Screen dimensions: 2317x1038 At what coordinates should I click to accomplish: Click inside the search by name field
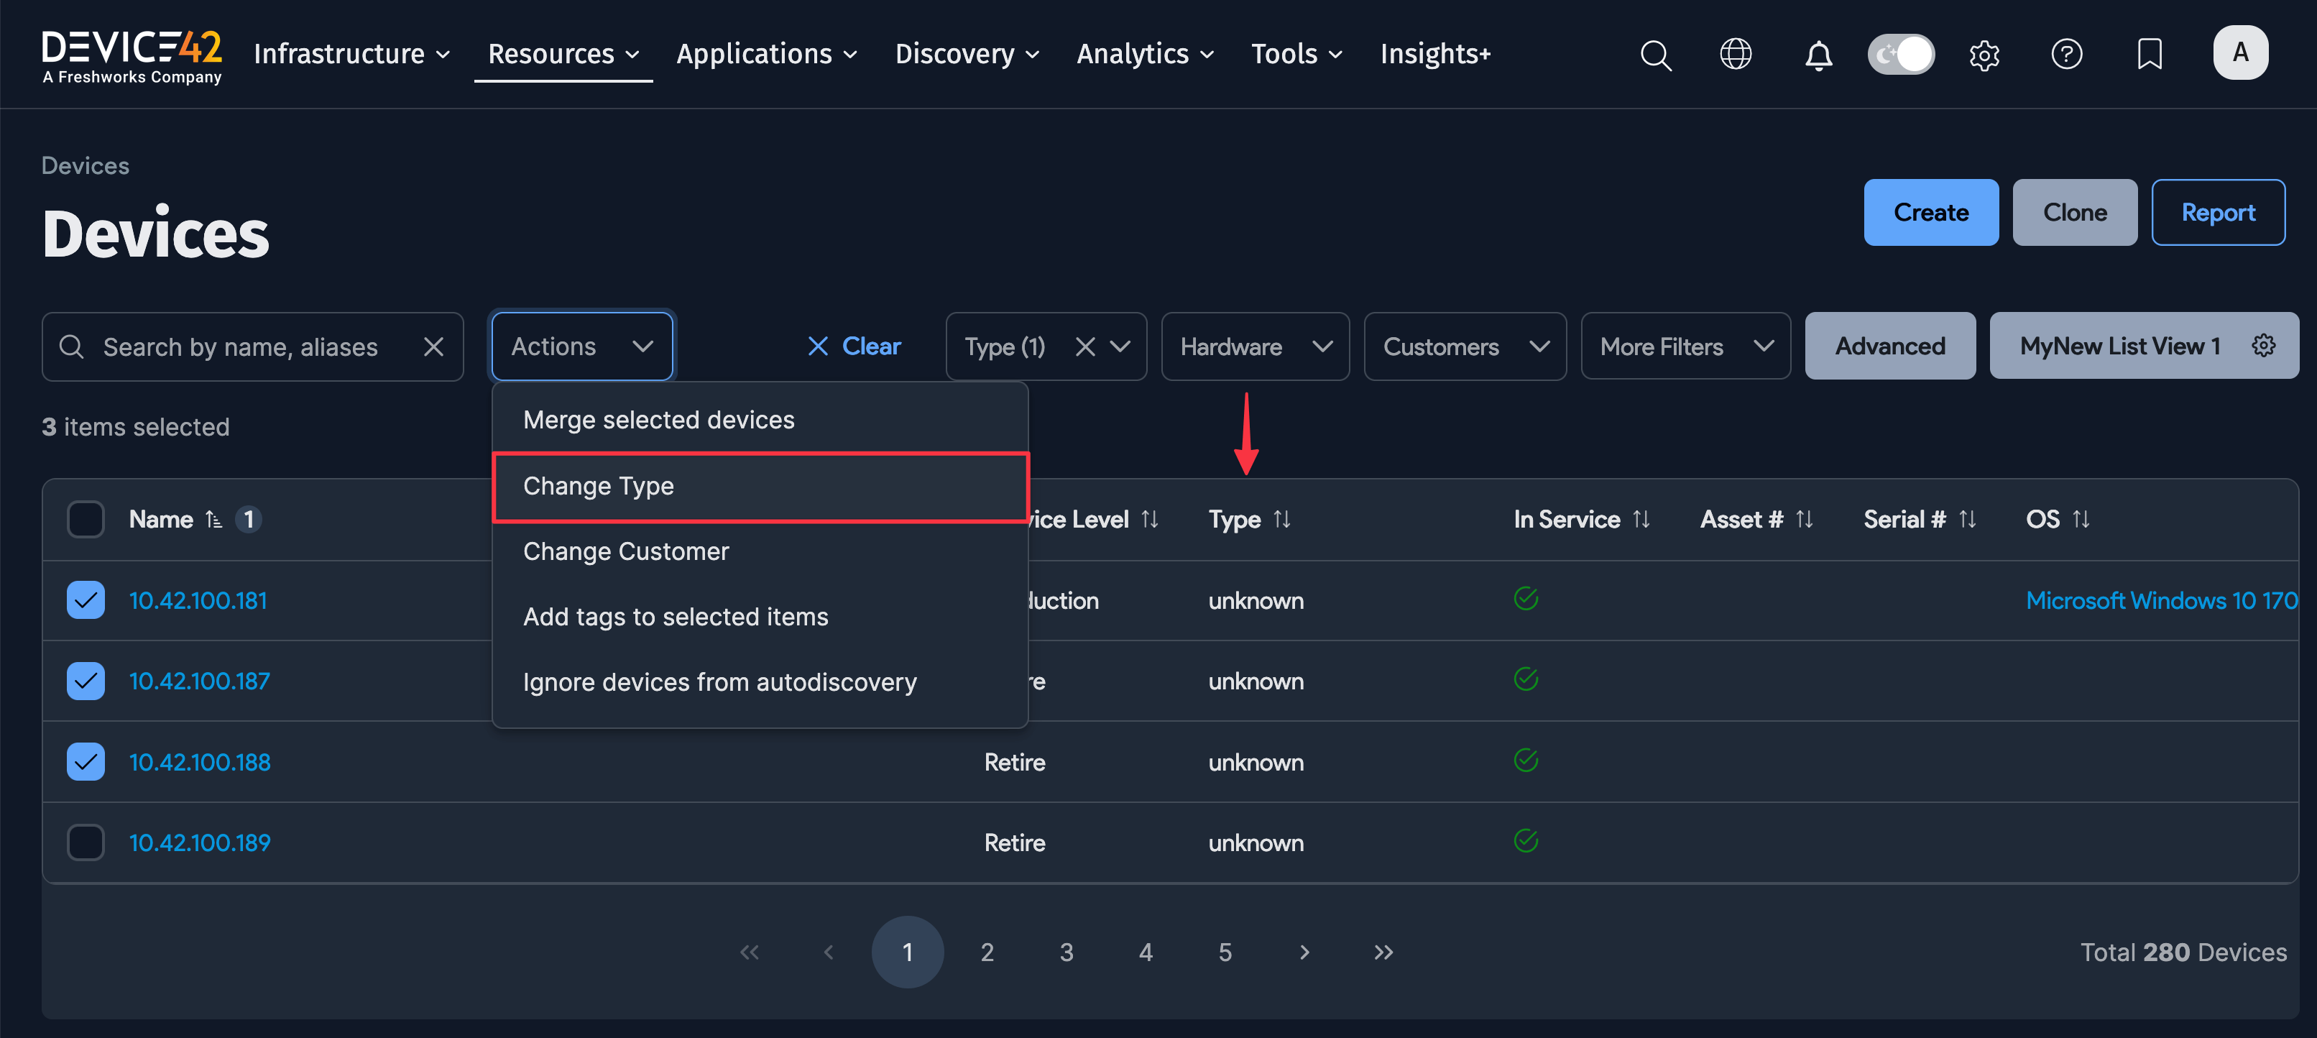(x=243, y=346)
